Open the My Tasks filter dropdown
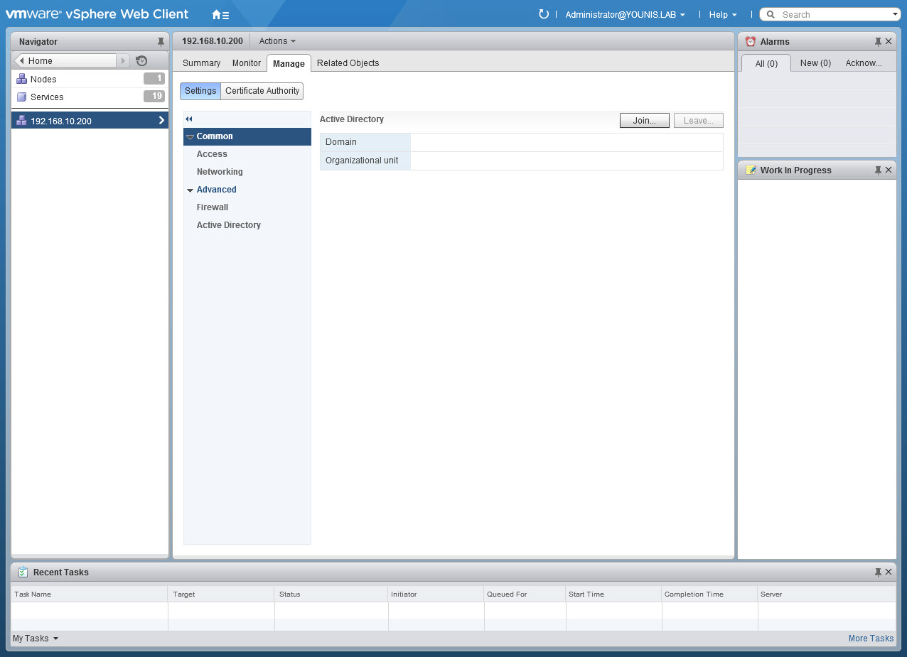Viewport: 907px width, 657px height. 36,639
